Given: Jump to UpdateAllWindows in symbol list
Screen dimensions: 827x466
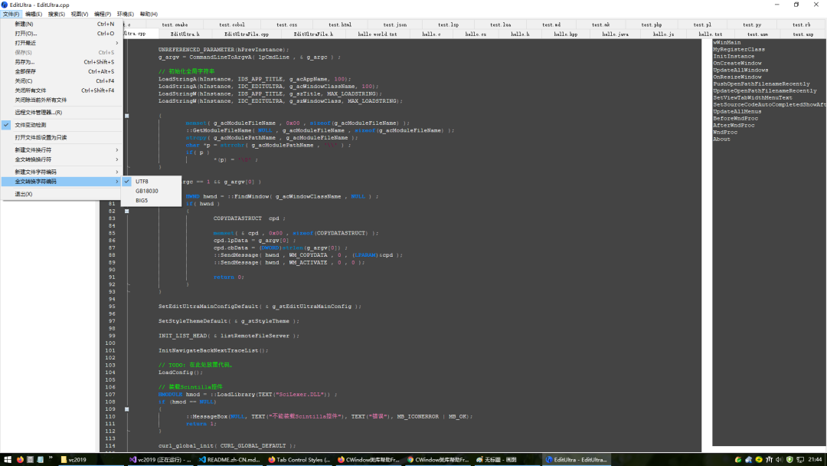Looking at the screenshot, I should (x=740, y=71).
